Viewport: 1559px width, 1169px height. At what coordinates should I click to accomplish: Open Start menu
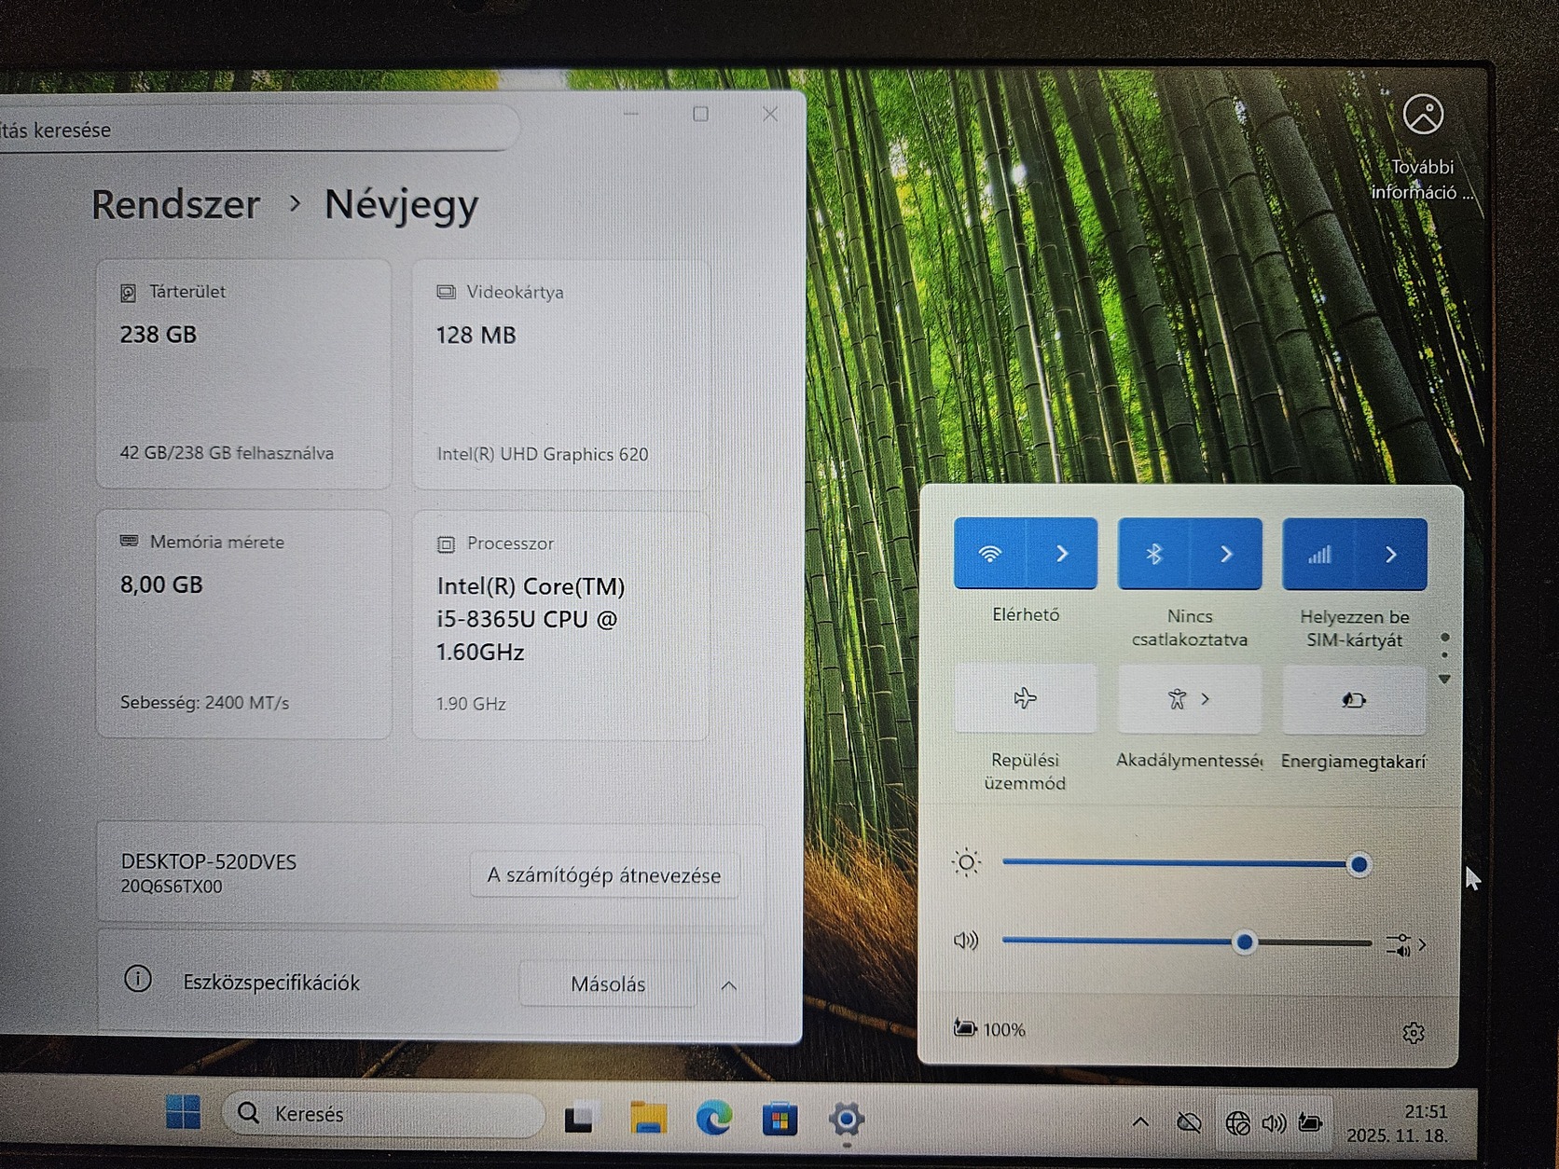tap(183, 1113)
